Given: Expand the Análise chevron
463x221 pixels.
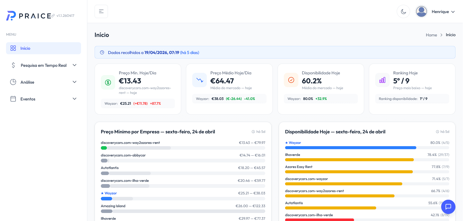Looking at the screenshot, I should click(75, 82).
